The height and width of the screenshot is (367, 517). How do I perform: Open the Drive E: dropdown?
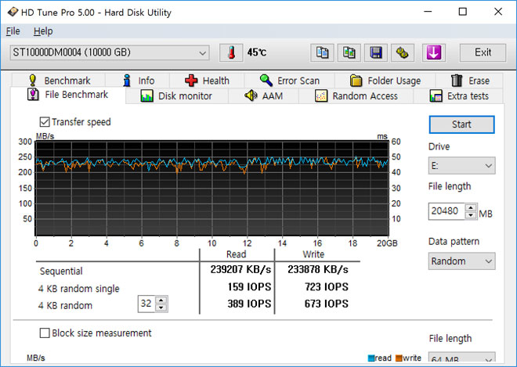pos(461,165)
